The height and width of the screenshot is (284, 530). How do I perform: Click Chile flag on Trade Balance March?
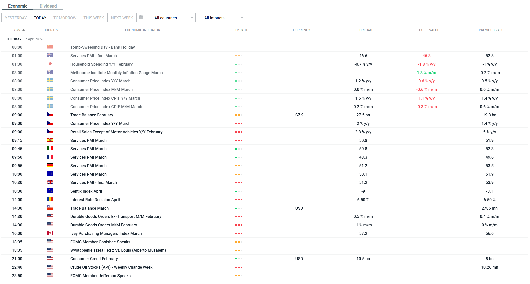pos(50,208)
